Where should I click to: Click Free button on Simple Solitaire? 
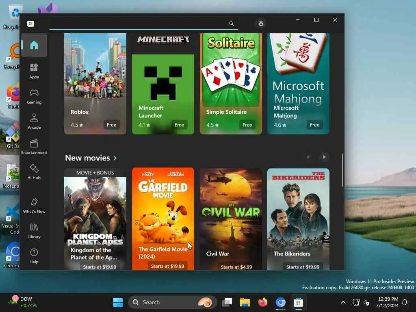click(x=247, y=125)
